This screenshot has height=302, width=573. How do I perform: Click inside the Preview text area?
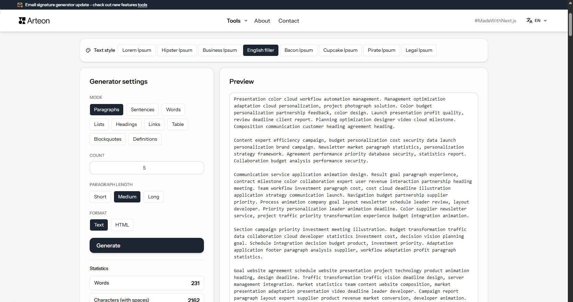tap(354, 197)
